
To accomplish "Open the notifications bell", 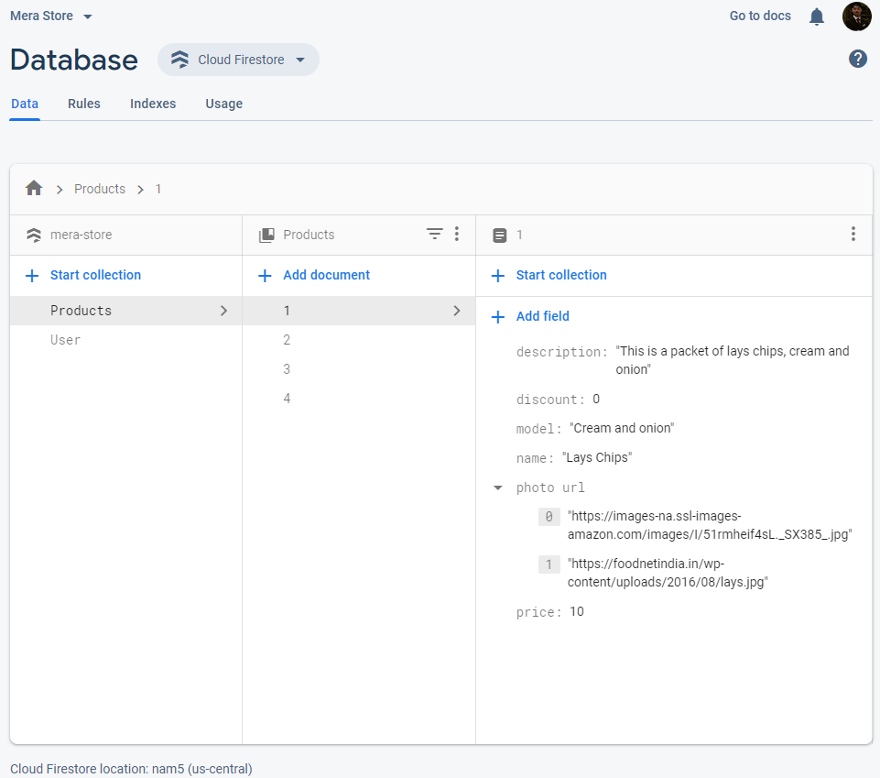I will click(x=817, y=16).
